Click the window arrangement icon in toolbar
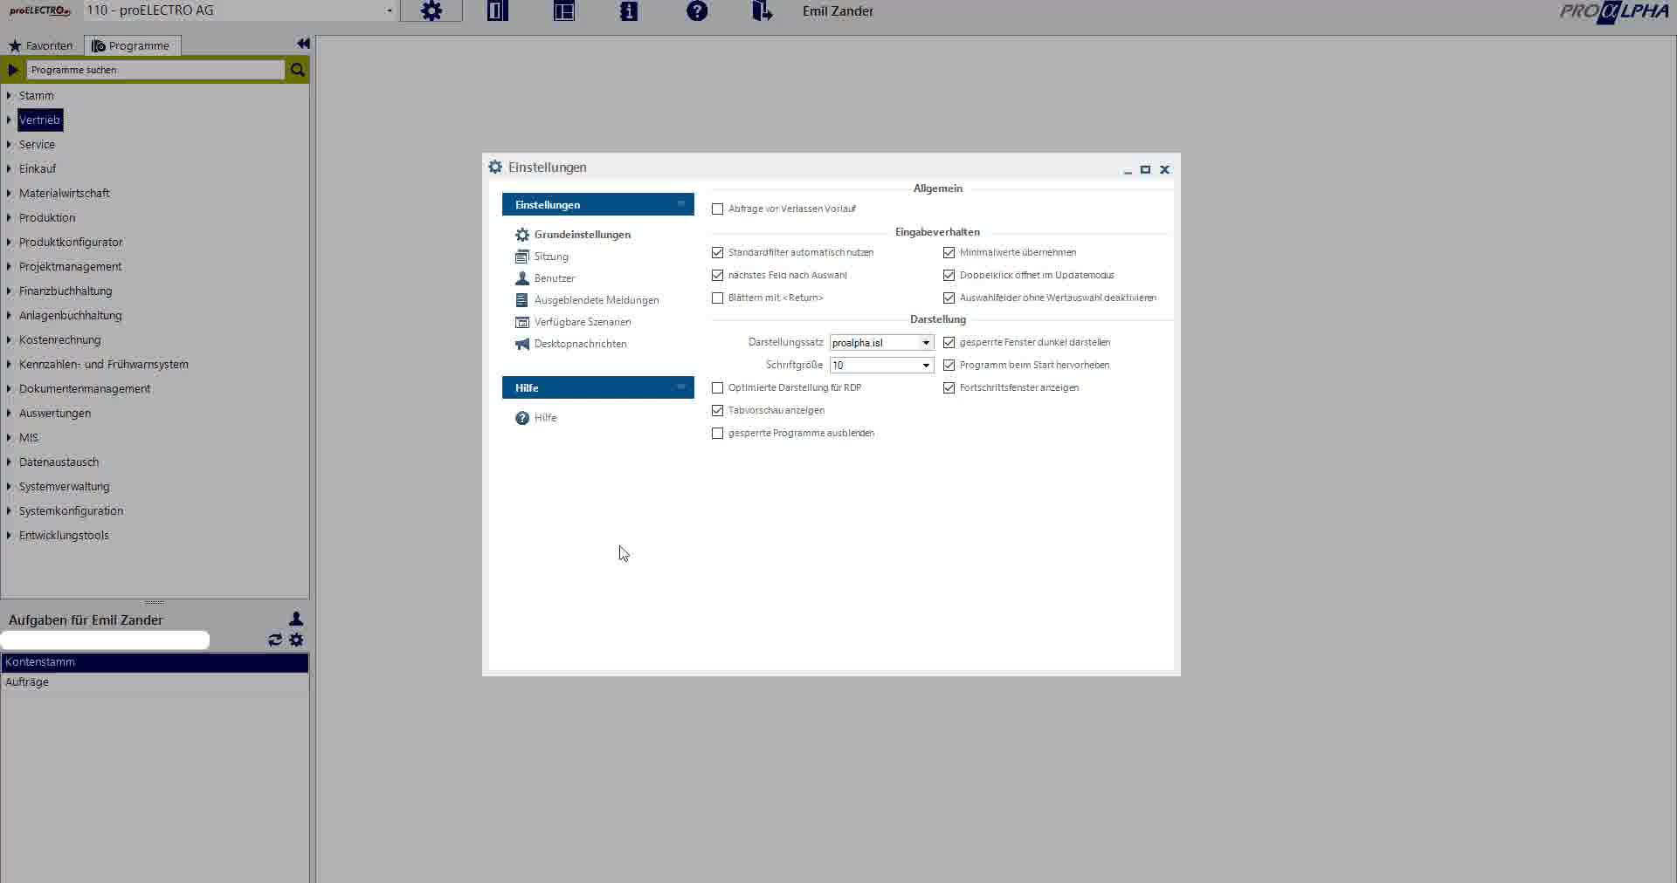The height and width of the screenshot is (883, 1677). coord(564,11)
